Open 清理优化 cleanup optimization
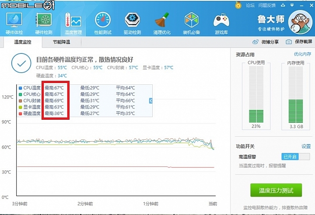Screen dimensions: 315x215 [x=162, y=23]
